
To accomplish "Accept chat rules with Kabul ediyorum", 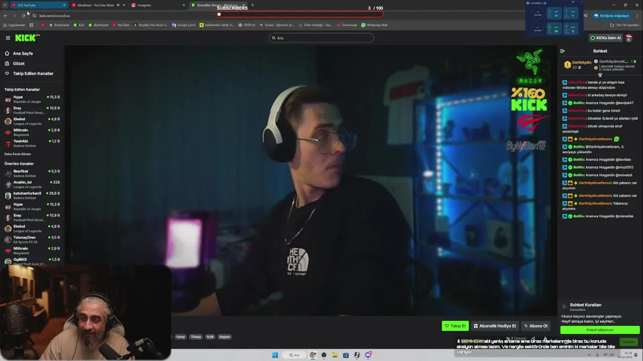I will pyautogui.click(x=600, y=330).
